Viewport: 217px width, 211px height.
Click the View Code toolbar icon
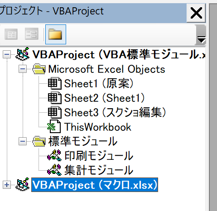tap(11, 34)
